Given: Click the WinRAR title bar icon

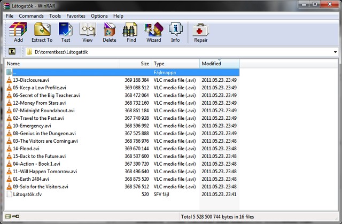Looking at the screenshot, I should (6, 6).
